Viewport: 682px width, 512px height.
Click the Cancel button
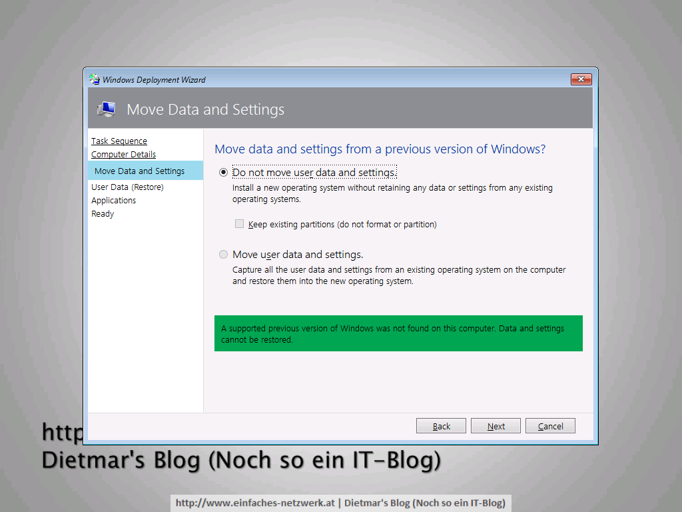[550, 426]
